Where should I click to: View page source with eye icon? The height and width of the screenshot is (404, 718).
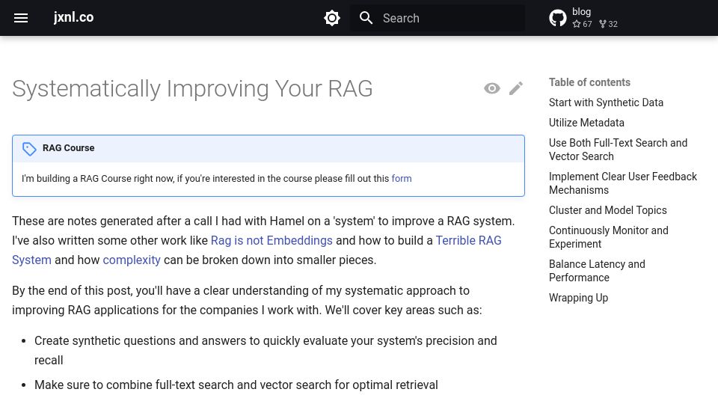tap(492, 88)
